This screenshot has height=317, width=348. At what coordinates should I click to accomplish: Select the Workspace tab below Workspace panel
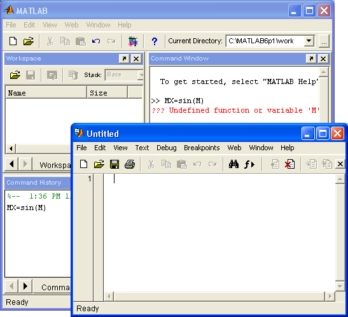52,165
